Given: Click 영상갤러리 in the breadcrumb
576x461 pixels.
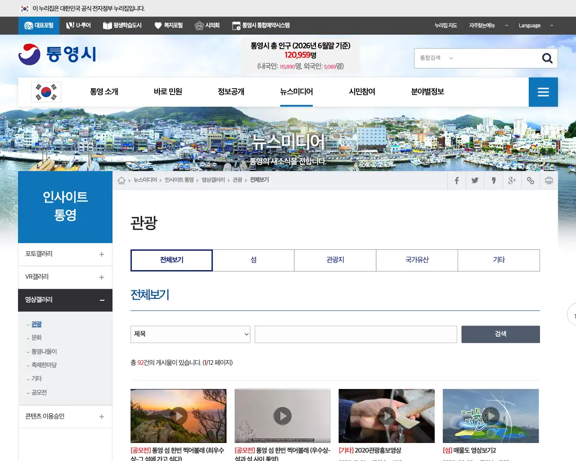Looking at the screenshot, I should click(x=213, y=180).
